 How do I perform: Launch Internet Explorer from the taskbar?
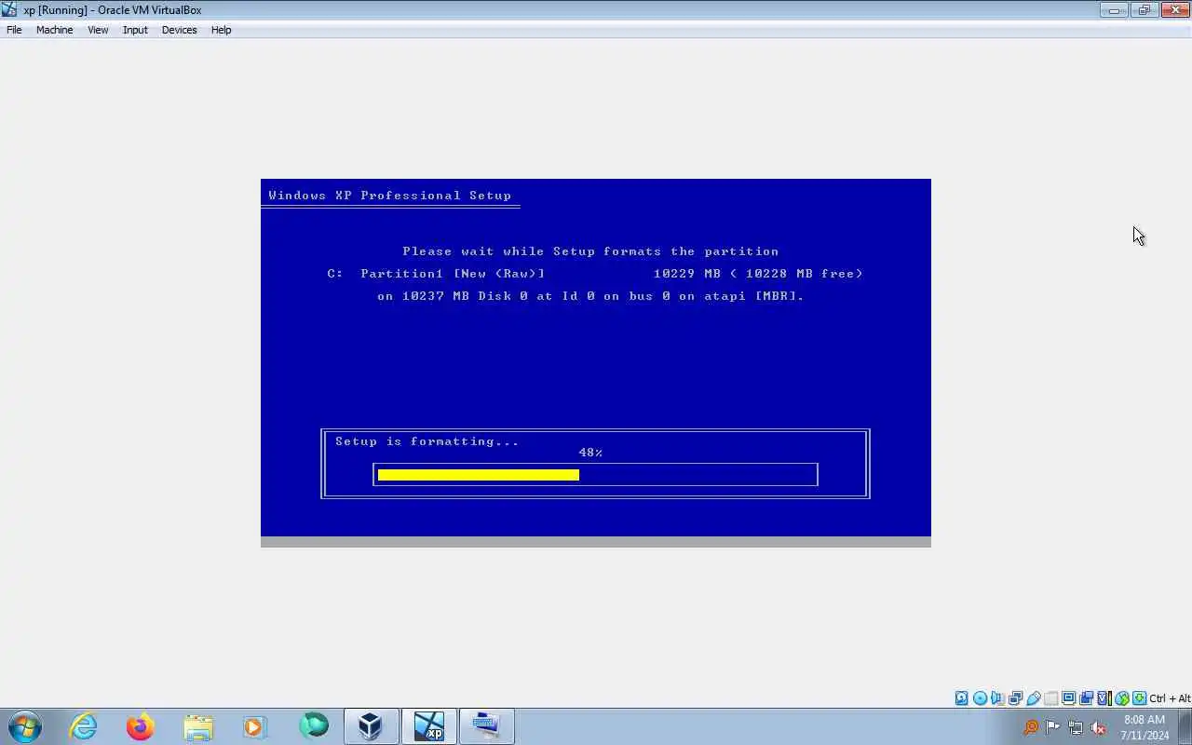tap(84, 726)
